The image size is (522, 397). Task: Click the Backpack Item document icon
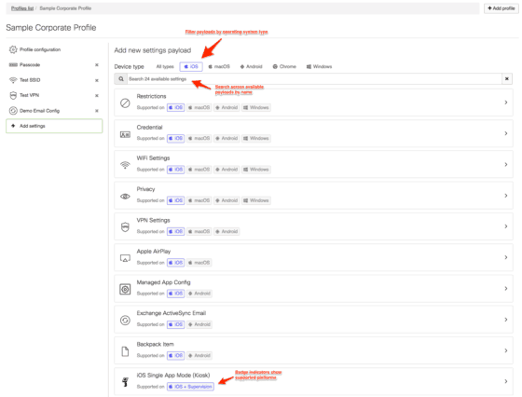[125, 351]
